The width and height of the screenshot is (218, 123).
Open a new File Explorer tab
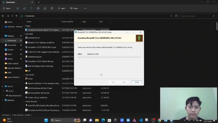click(x=39, y=2)
